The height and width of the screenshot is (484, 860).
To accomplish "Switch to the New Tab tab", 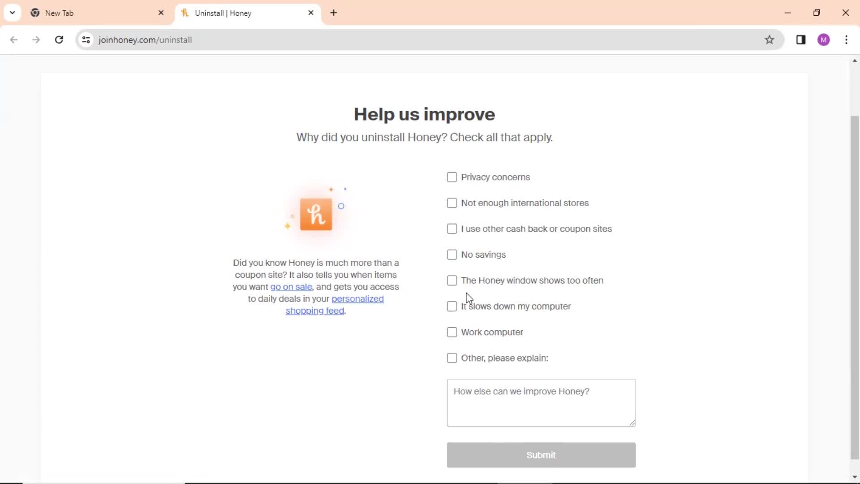I will point(99,13).
